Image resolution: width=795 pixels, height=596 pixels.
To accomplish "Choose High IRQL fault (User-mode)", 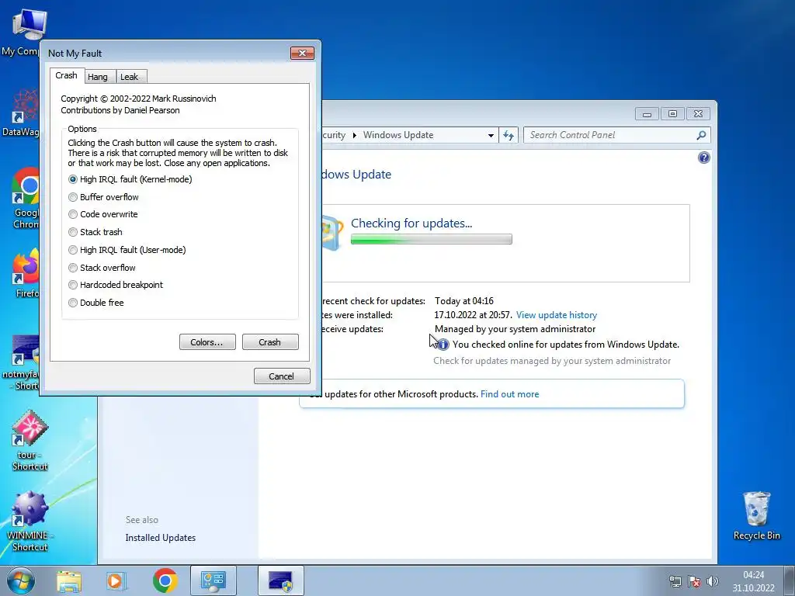I will [127, 250].
